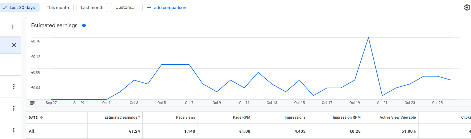Close the sidebar item with X icon
Viewport: 471px width, 139px height.
pyautogui.click(x=14, y=45)
